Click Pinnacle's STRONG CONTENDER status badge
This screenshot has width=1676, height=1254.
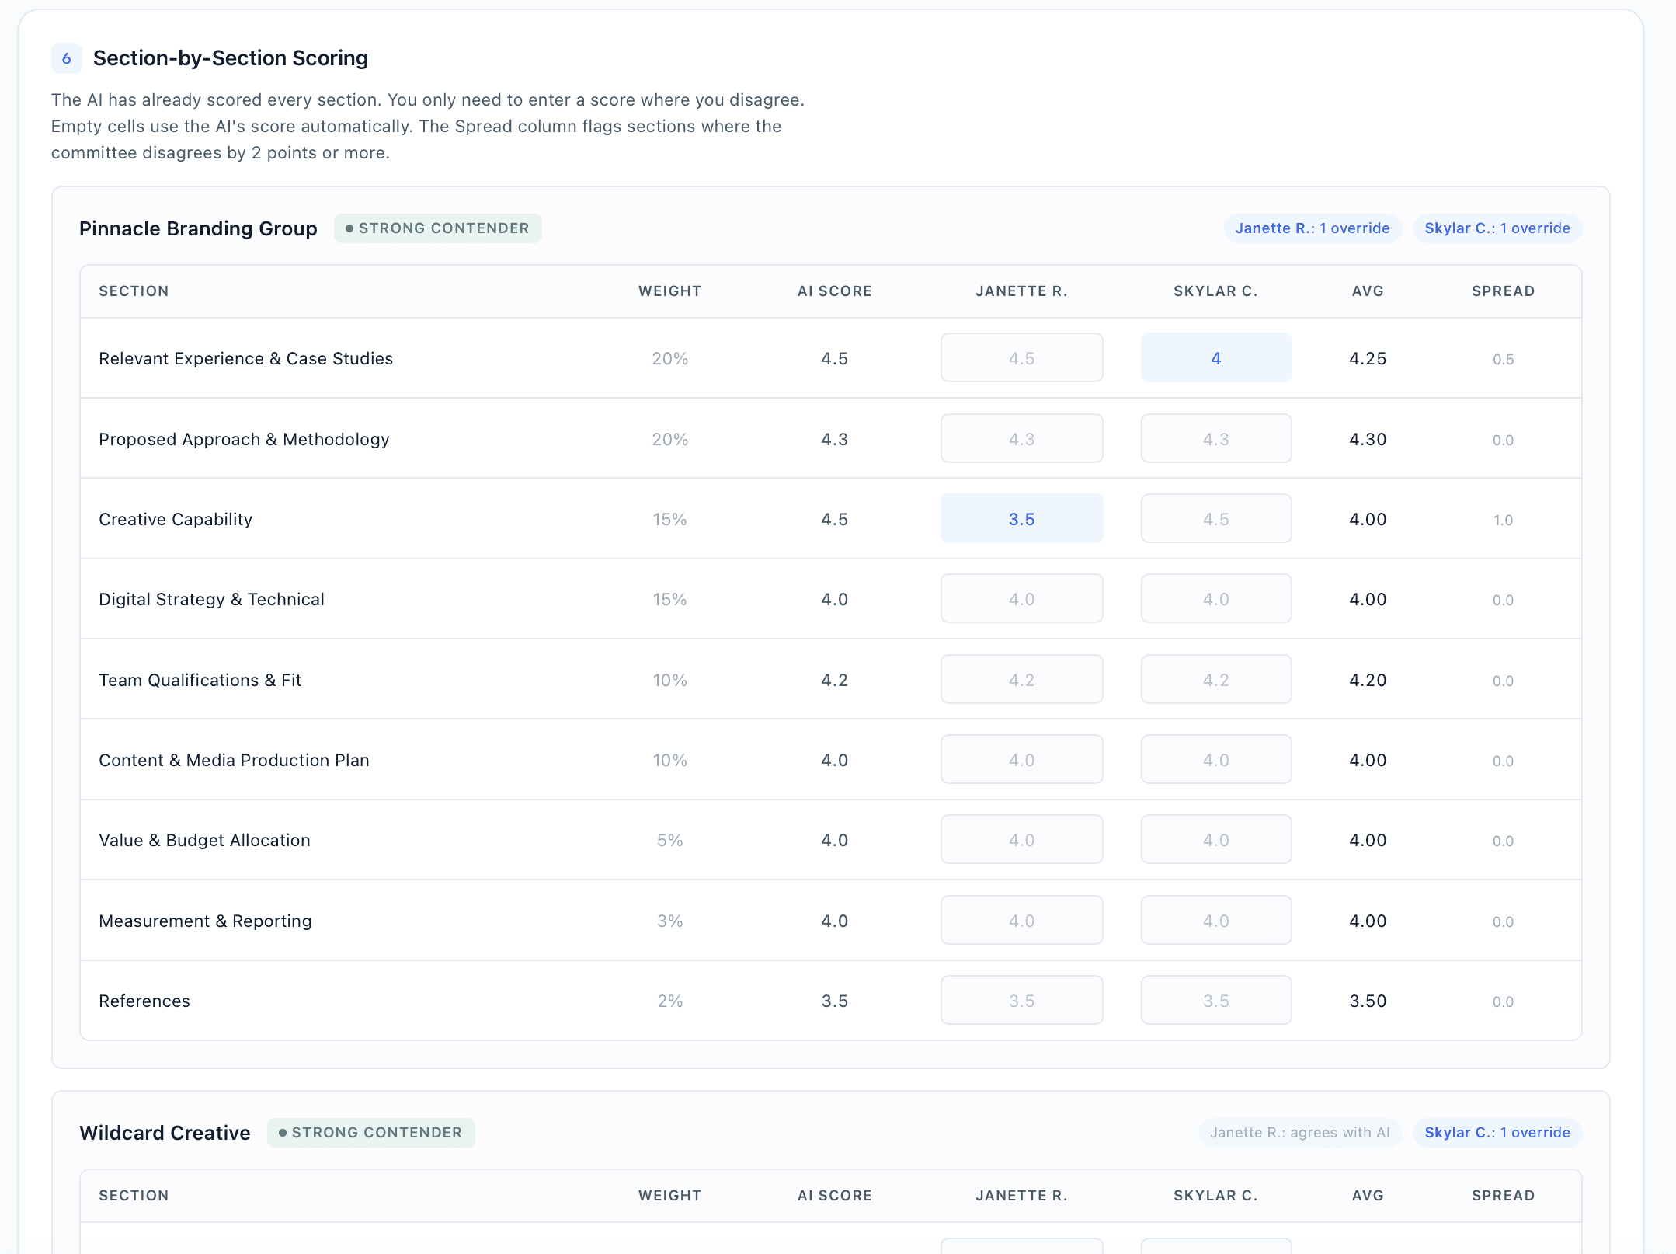tap(437, 228)
